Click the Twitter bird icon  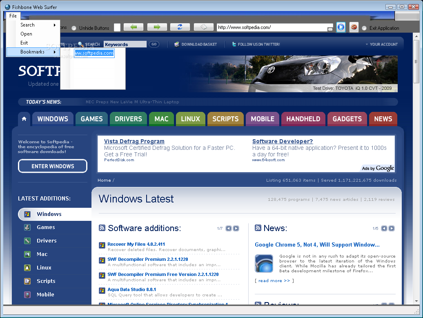click(234, 44)
